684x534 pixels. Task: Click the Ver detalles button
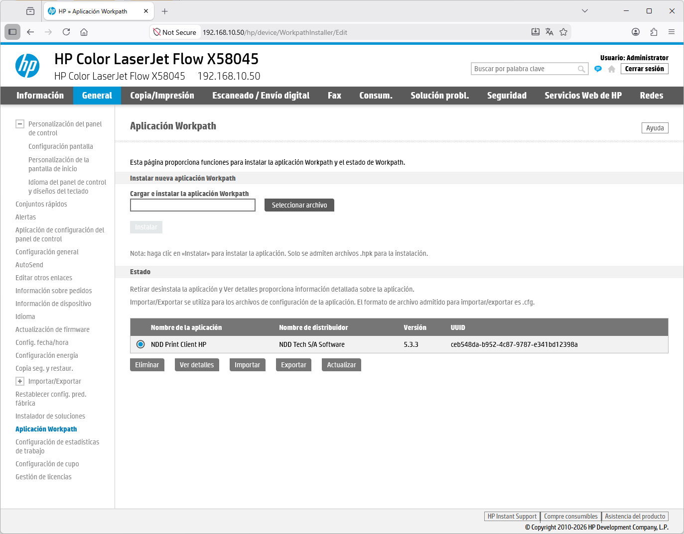point(197,365)
